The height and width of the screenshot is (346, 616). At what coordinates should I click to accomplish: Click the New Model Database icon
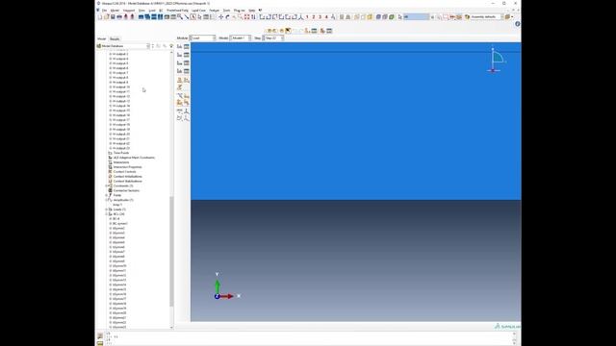tap(100, 17)
